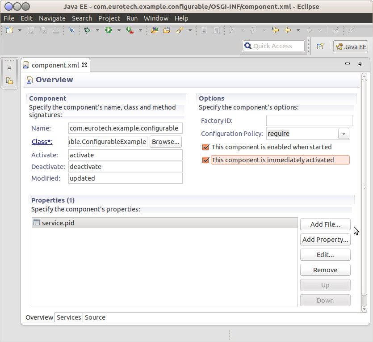Click Next Annotation icon
The width and height of the screenshot is (373, 342).
pyautogui.click(x=232, y=30)
